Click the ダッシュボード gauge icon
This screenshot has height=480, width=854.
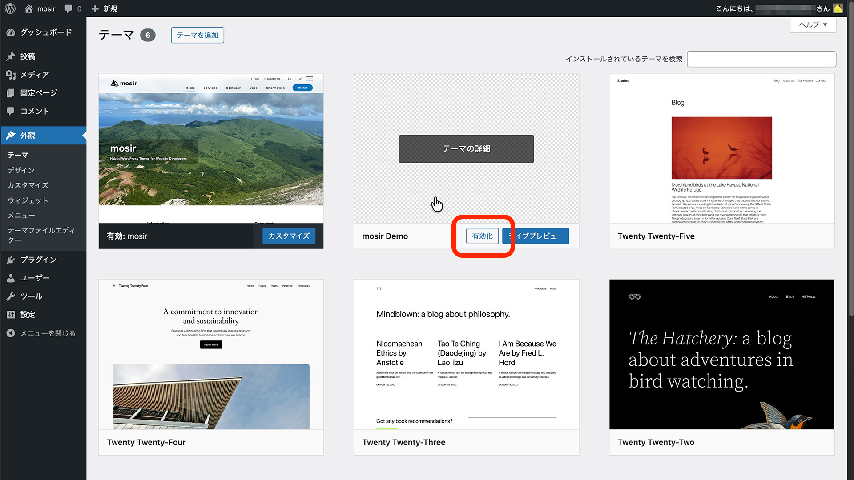pos(11,32)
